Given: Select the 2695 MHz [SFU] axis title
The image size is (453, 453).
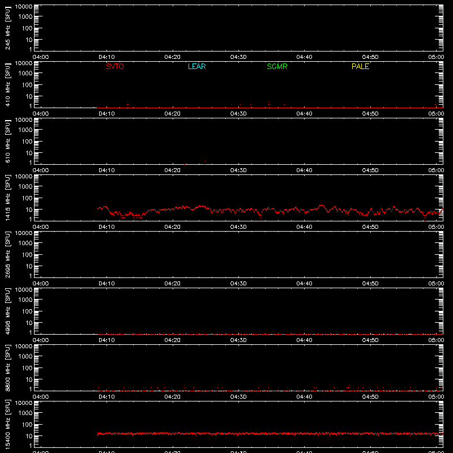Looking at the screenshot, I should pyautogui.click(x=7, y=254).
